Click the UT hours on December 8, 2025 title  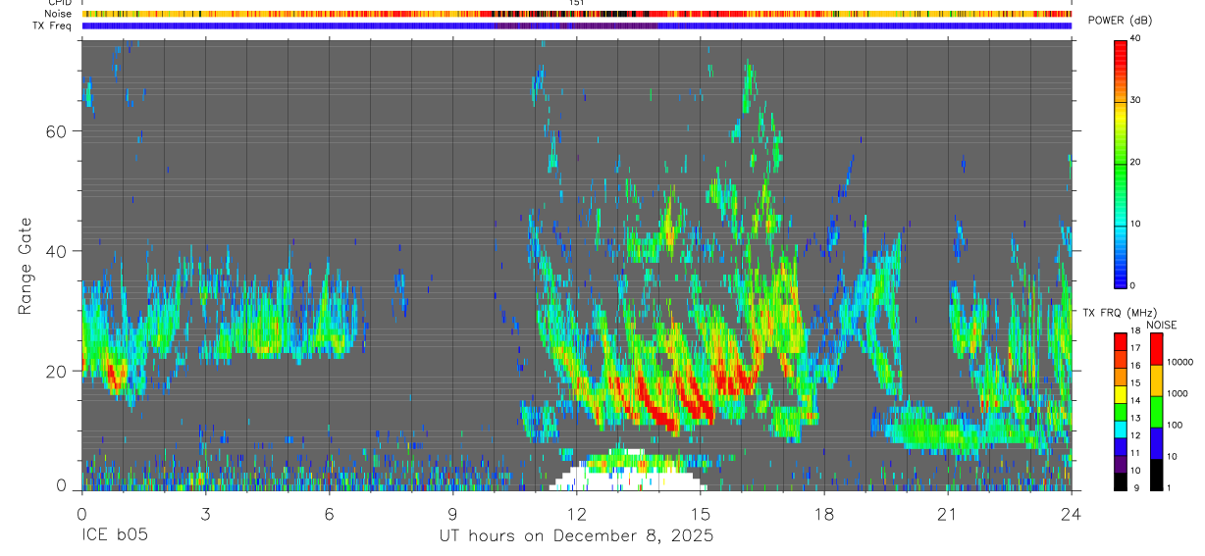[x=576, y=536]
